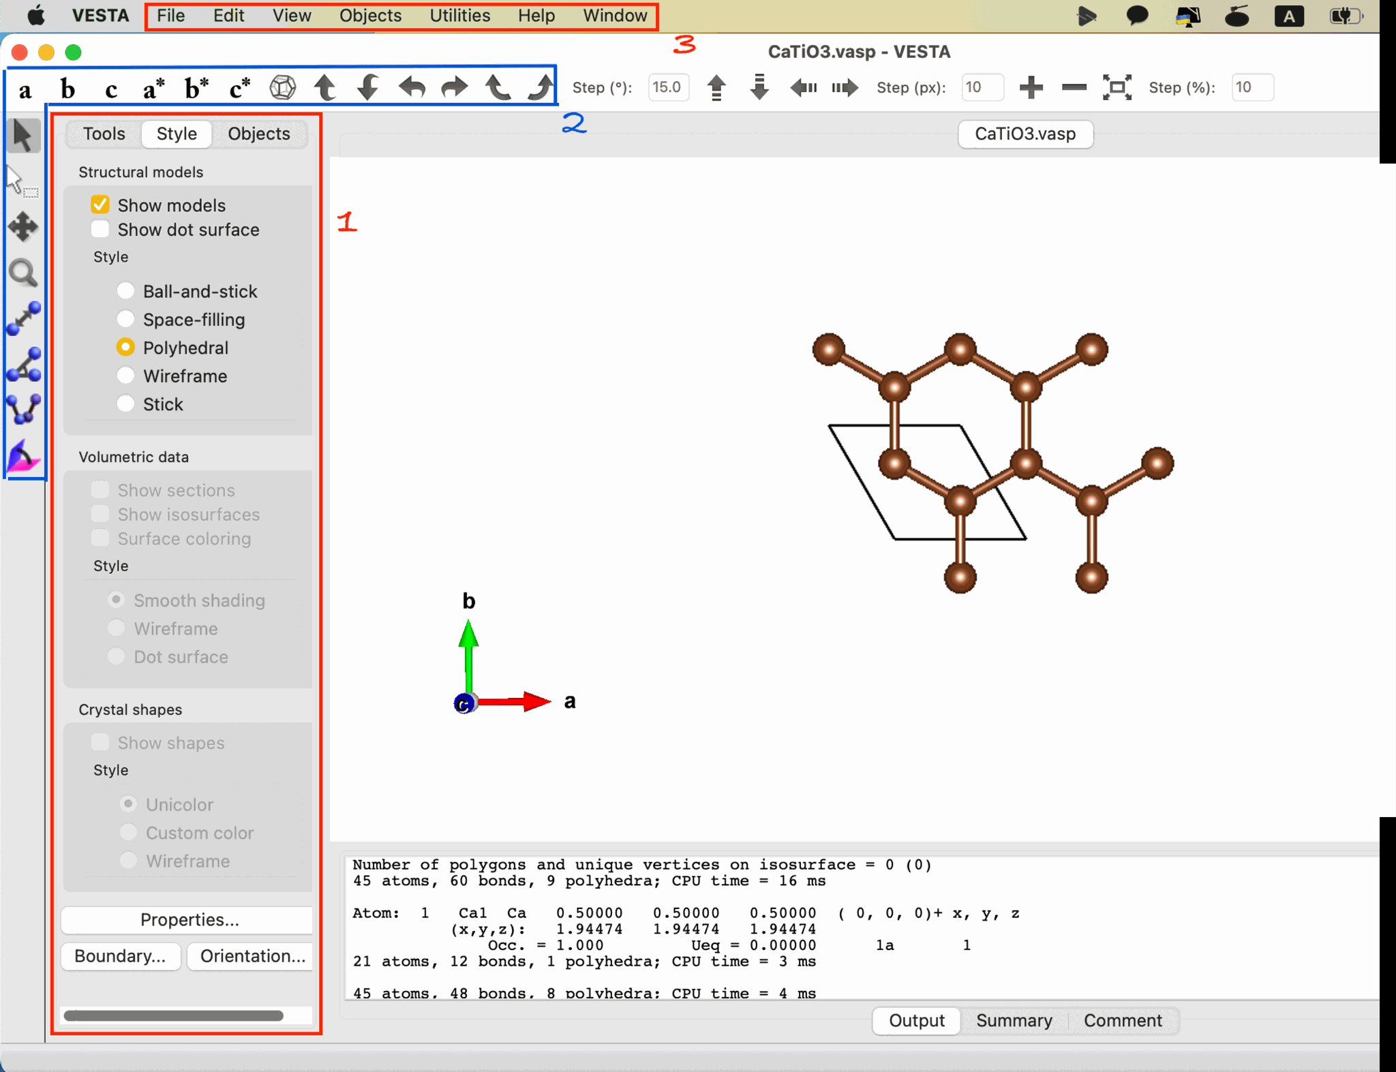
Task: View along the a* reciprocal axis
Action: pos(154,88)
